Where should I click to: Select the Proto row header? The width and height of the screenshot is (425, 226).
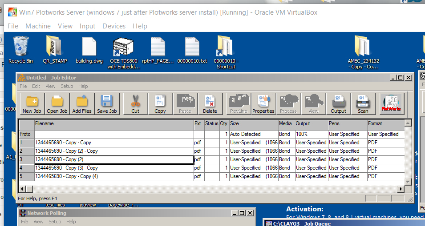click(x=27, y=135)
